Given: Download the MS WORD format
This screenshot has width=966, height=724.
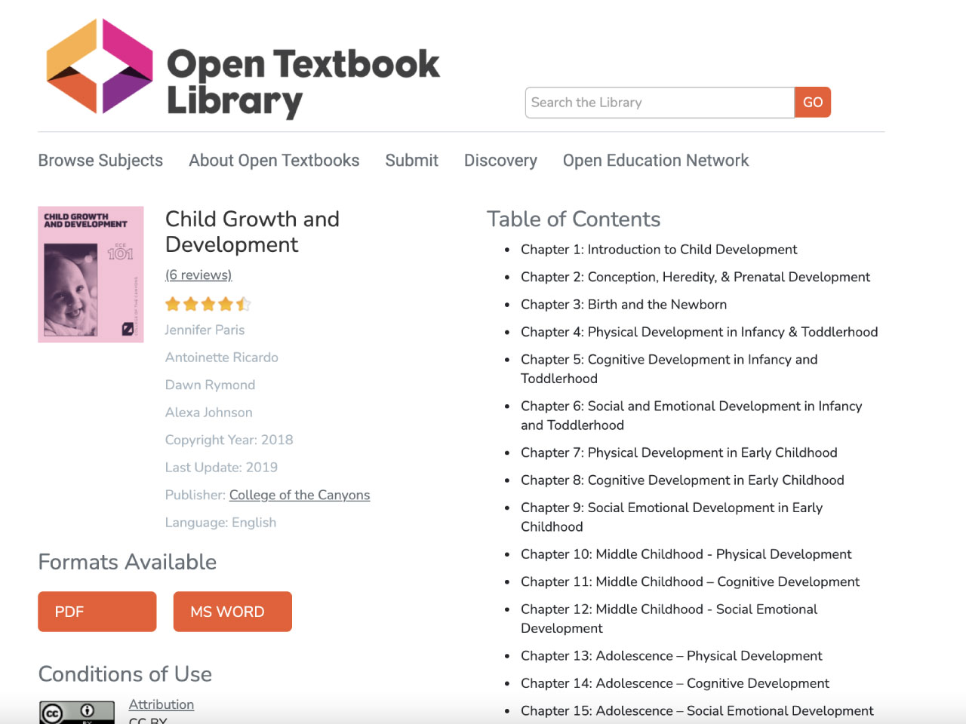Looking at the screenshot, I should (232, 612).
